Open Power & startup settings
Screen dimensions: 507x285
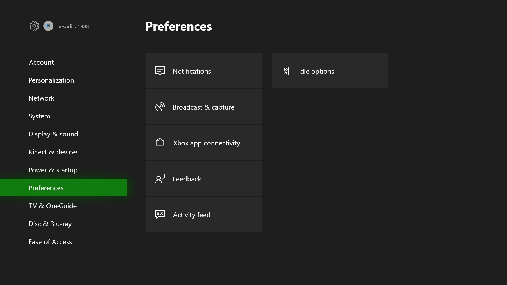[x=53, y=170]
